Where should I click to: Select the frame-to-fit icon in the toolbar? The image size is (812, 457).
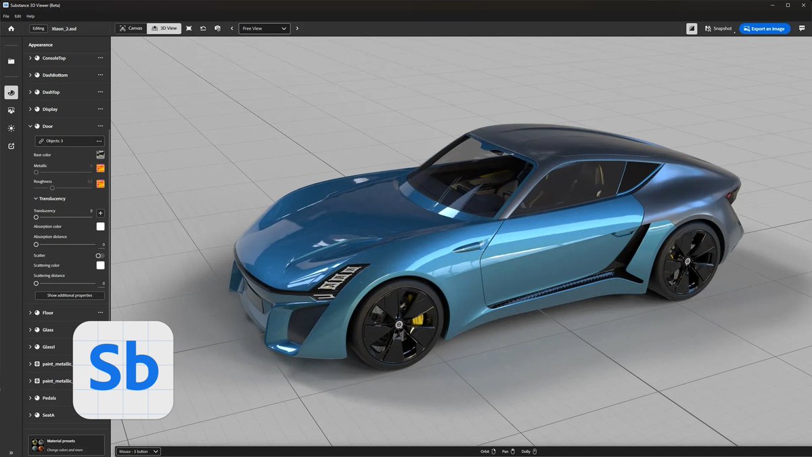tap(189, 28)
